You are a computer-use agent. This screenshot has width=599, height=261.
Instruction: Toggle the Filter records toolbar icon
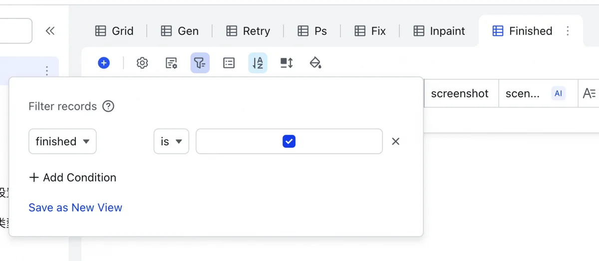click(x=200, y=63)
